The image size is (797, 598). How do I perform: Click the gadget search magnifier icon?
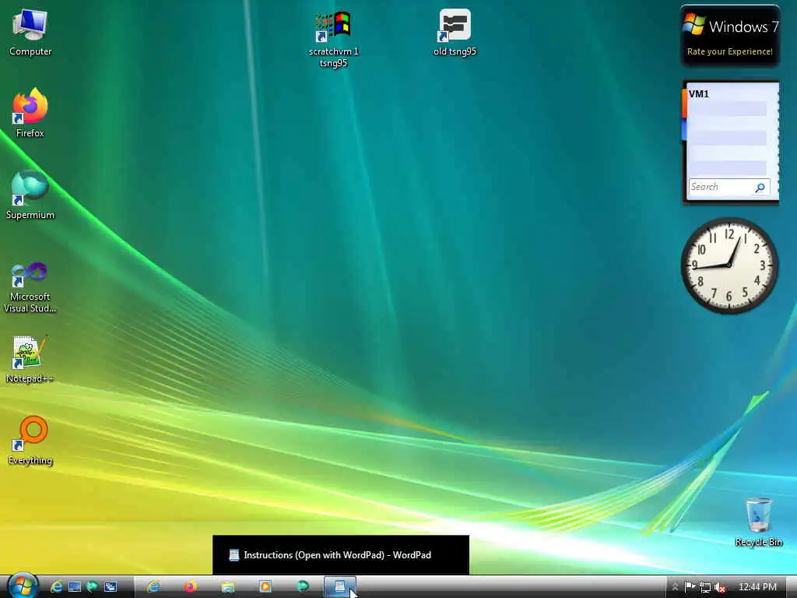point(760,187)
